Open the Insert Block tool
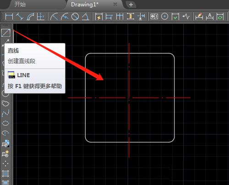Viewport: 229px width, 185px height. pyautogui.click(x=5, y=143)
